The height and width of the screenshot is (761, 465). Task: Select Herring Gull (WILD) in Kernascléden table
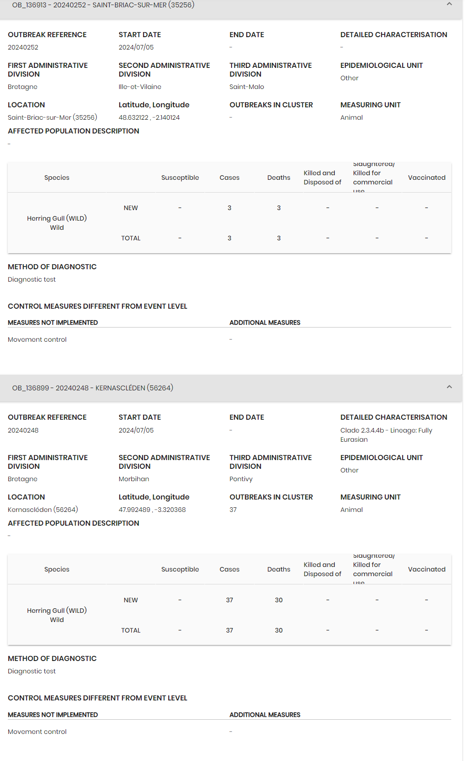point(57,611)
